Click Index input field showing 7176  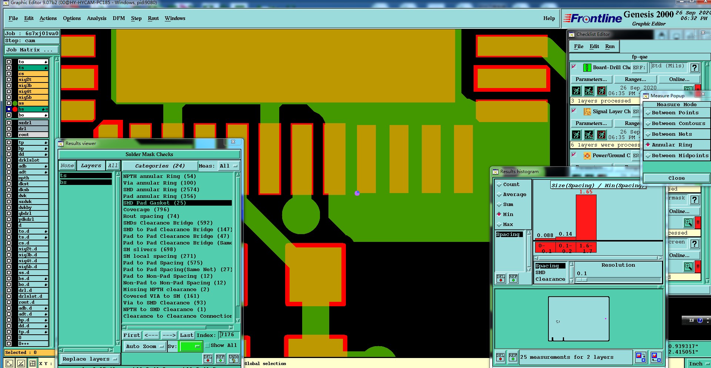(x=229, y=335)
